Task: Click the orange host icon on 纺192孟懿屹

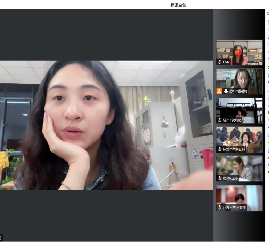Action: coord(219,91)
